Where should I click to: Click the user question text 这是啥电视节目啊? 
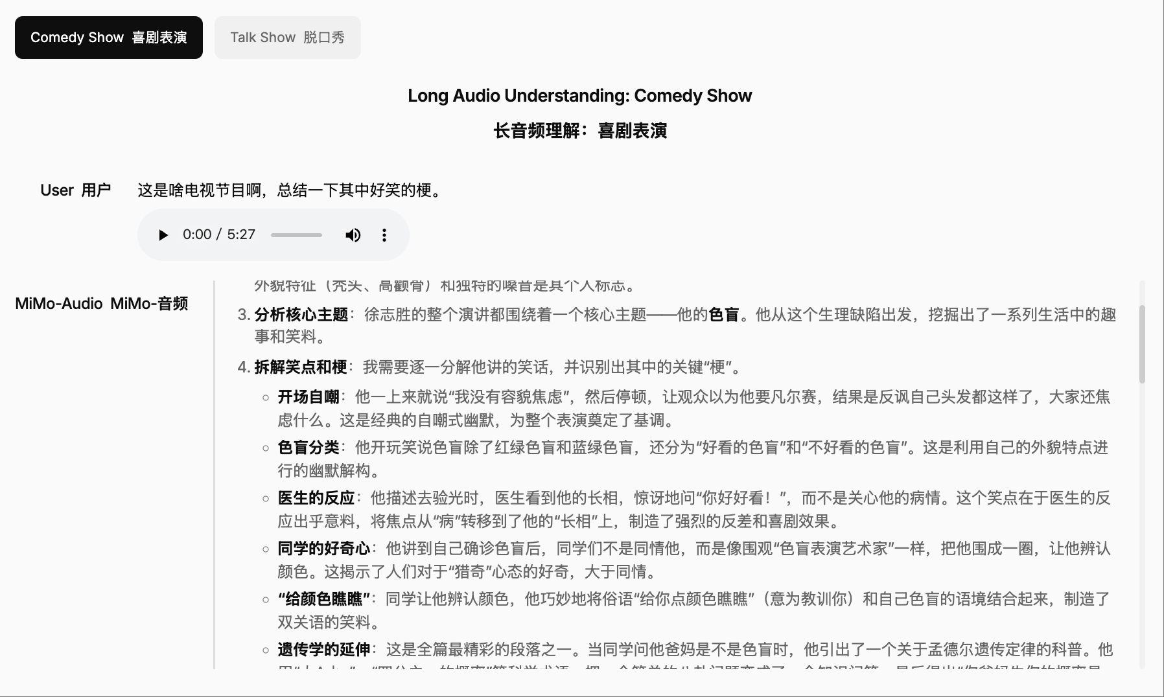pos(290,190)
